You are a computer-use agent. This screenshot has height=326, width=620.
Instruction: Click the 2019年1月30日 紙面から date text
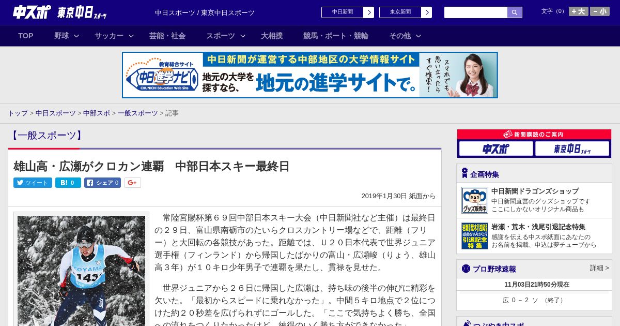pyautogui.click(x=398, y=196)
